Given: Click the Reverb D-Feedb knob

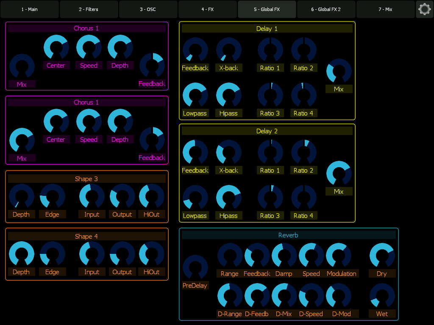Looking at the screenshot, I should click(x=257, y=296).
